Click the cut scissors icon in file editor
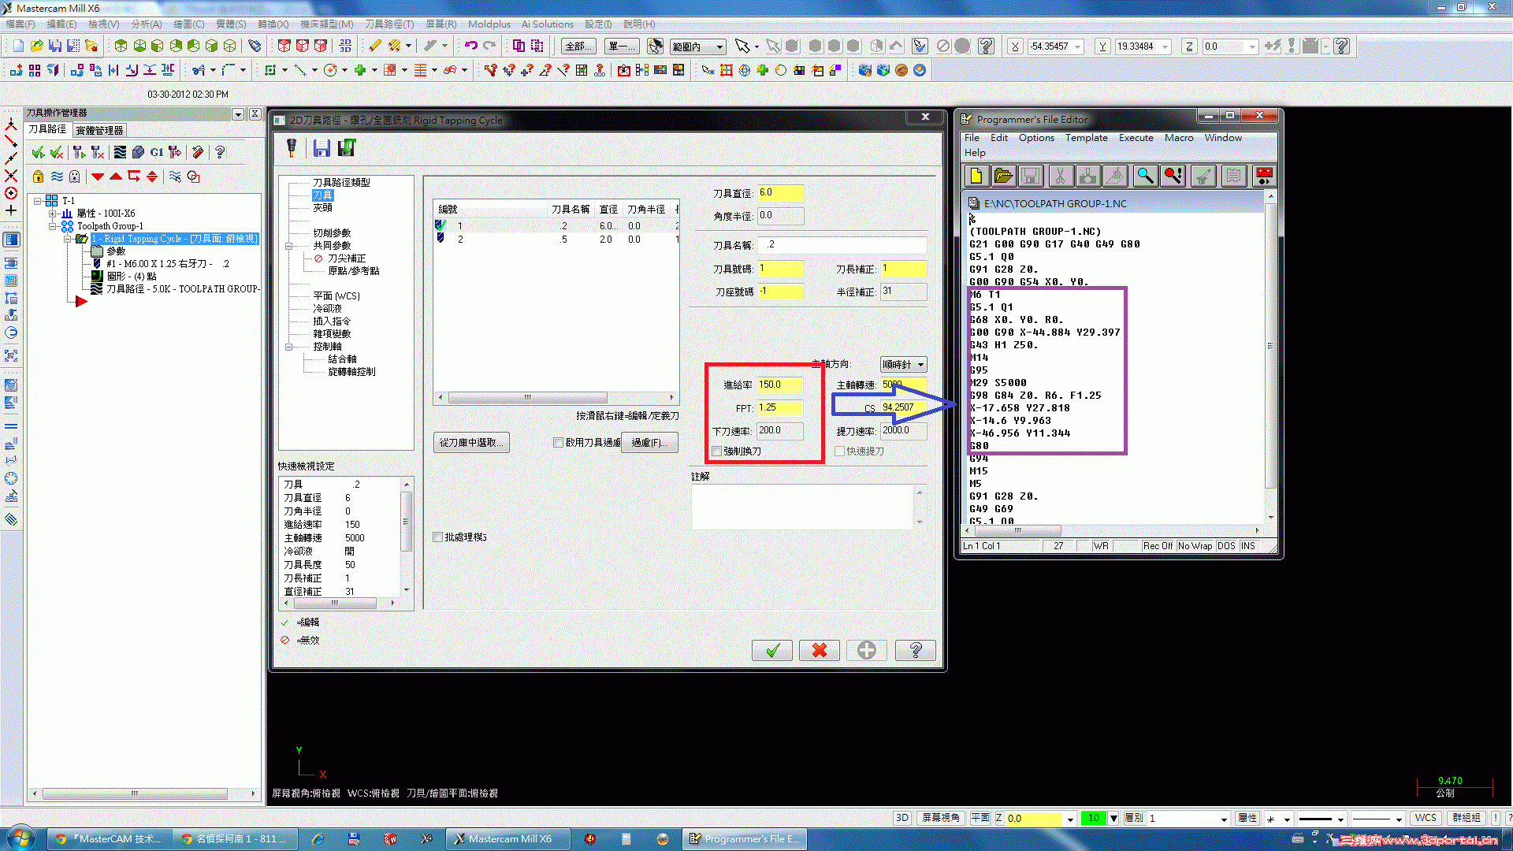Image resolution: width=1513 pixels, height=851 pixels. coord(1060,176)
